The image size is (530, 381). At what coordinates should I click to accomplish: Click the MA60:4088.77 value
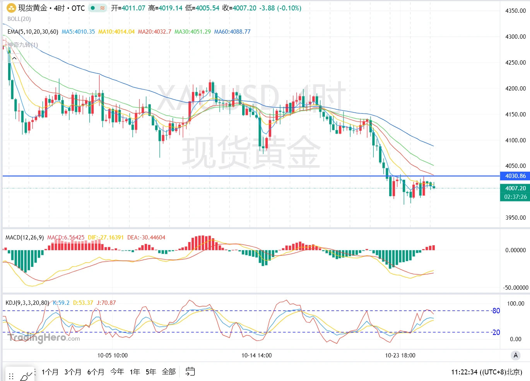pyautogui.click(x=233, y=32)
